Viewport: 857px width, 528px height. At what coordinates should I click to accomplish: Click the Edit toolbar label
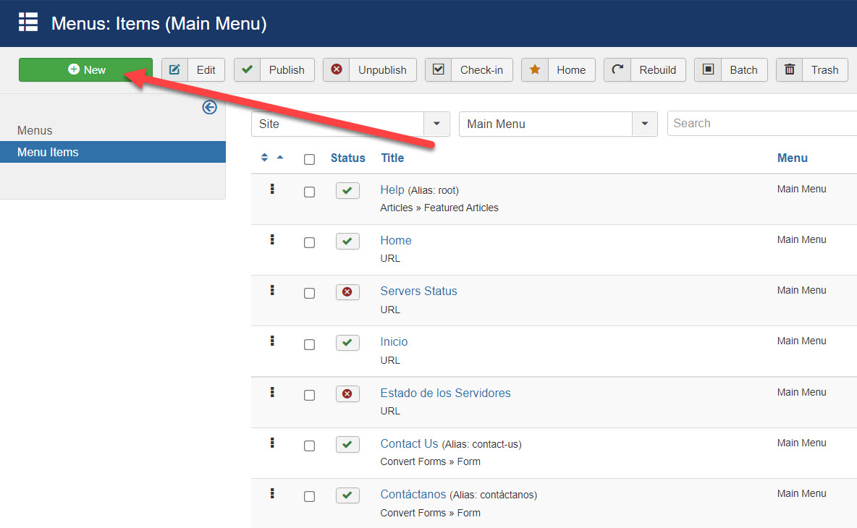point(206,70)
